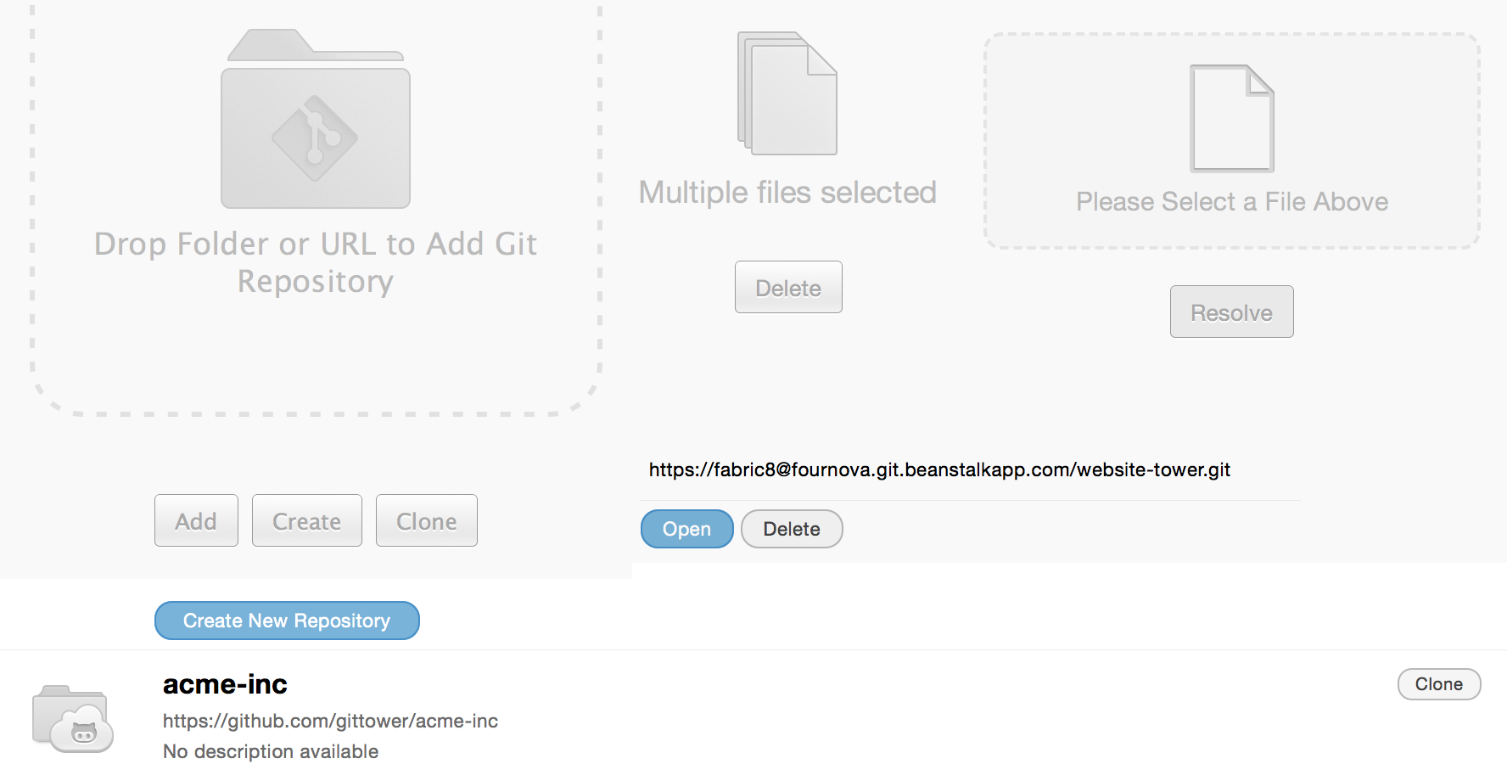Click the blue Open button
The width and height of the screenshot is (1507, 781).
(686, 529)
